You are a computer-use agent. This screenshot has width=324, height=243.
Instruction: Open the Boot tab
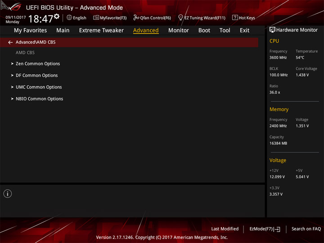point(204,31)
